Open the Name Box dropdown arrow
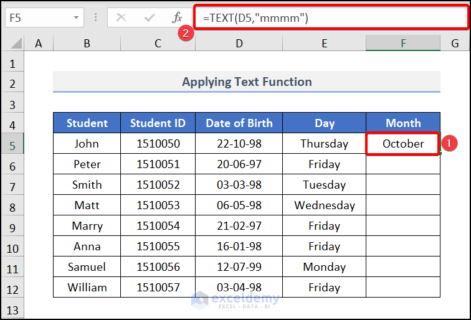Viewport: 471px width, 320px height. [76, 18]
